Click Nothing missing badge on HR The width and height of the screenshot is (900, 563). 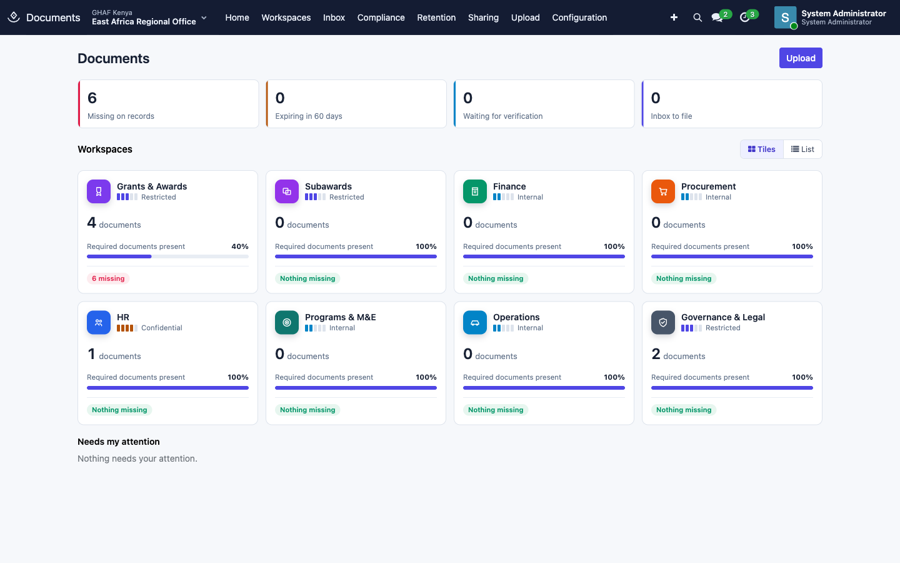[119, 410]
